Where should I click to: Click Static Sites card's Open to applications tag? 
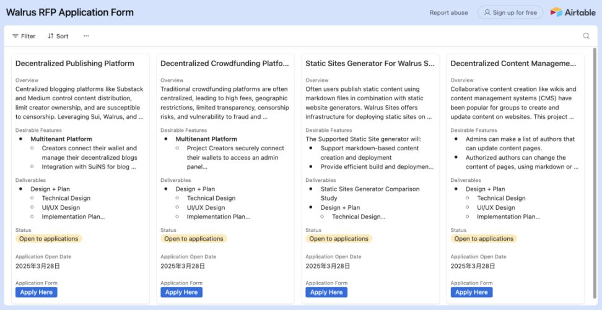click(x=338, y=239)
